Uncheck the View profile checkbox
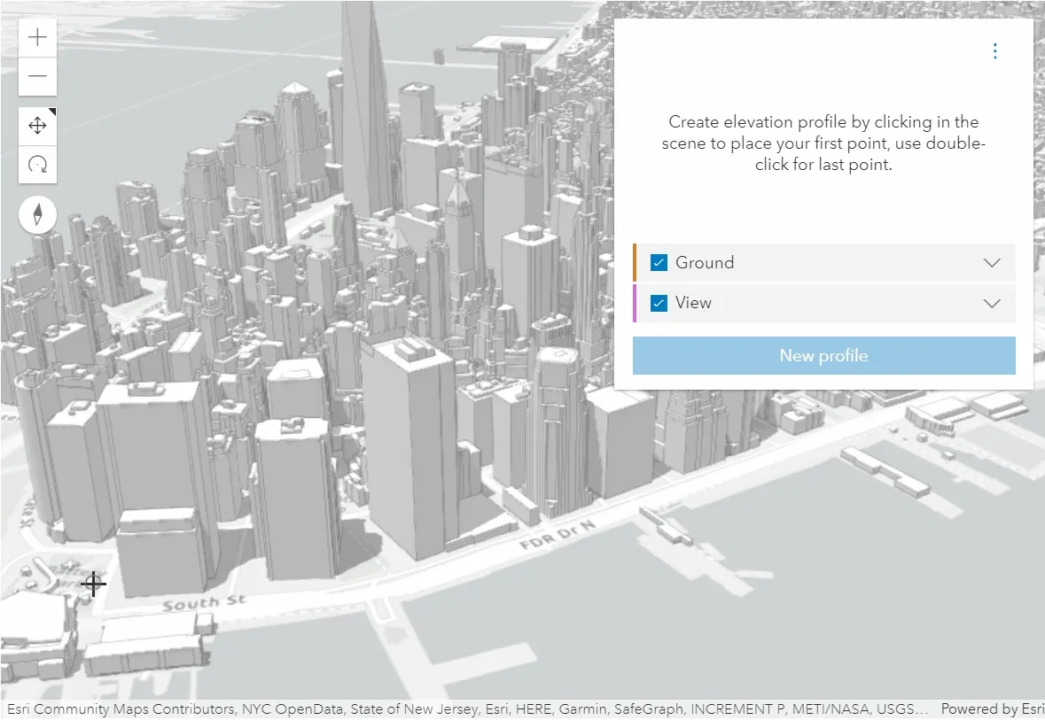Viewport: 1045px width, 720px height. pyautogui.click(x=659, y=303)
